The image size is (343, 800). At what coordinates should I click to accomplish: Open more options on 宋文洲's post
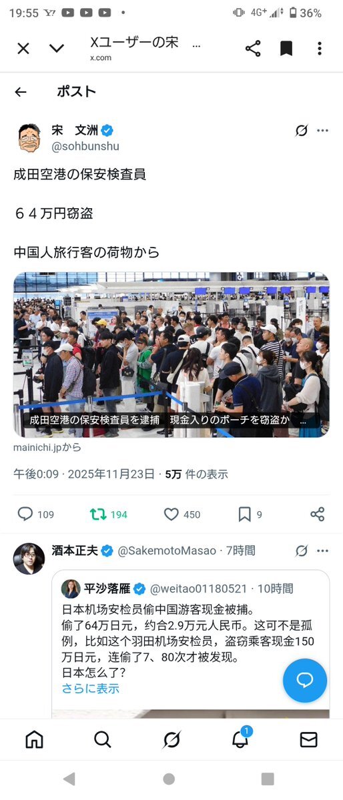tap(322, 131)
